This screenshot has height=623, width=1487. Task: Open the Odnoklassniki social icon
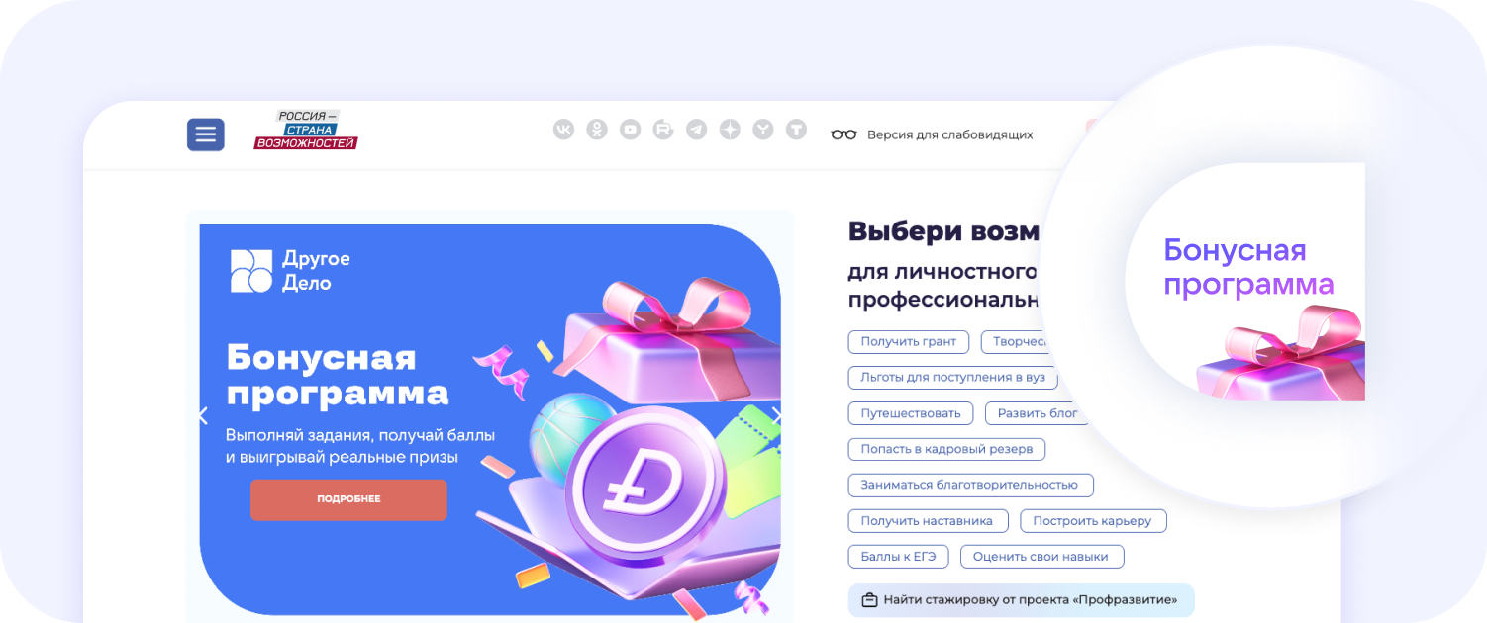597,130
